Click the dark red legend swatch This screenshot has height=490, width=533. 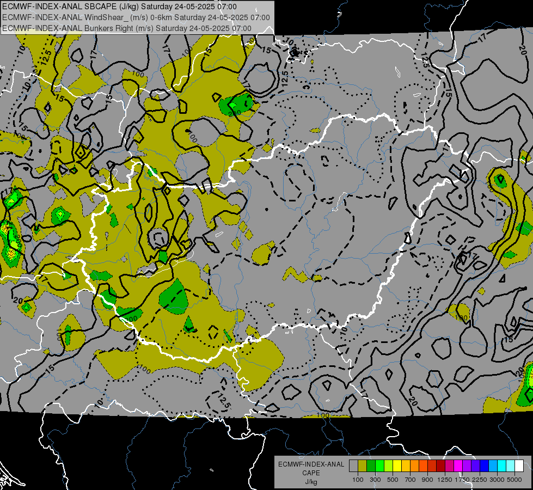click(440, 465)
